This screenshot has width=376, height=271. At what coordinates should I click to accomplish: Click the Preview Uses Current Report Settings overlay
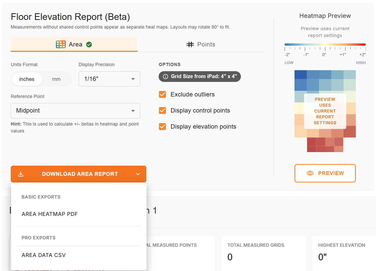click(325, 111)
